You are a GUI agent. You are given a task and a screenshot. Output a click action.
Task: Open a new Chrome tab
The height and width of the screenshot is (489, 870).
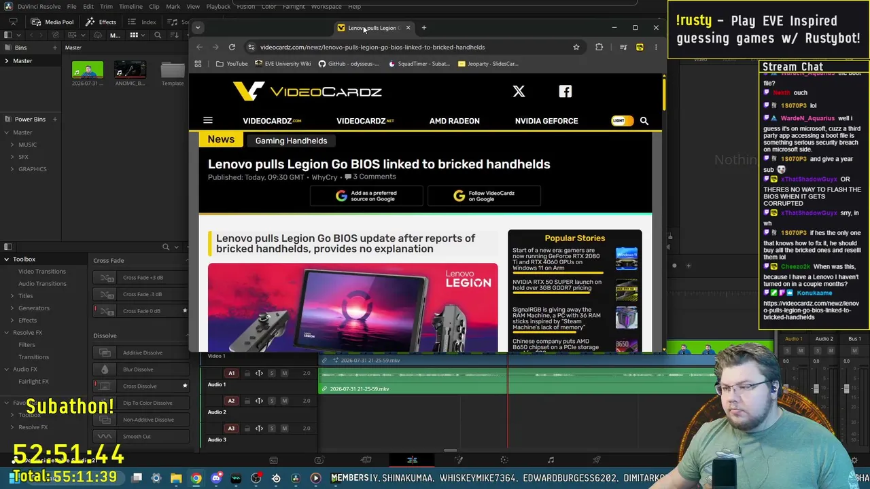423,28
